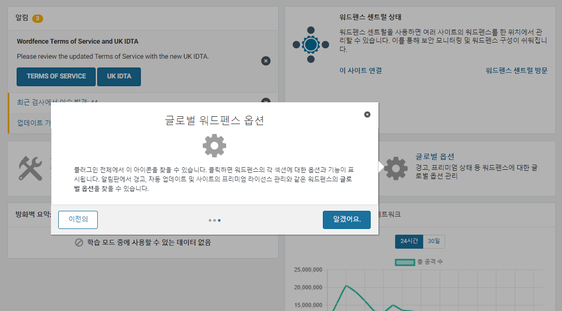
Task: Click the Wordfence Terms of Service and UK IDTA heading
Action: click(77, 42)
